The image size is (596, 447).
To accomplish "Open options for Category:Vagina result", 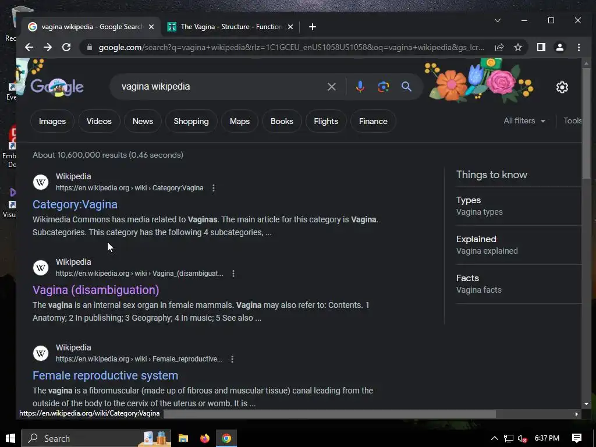I will click(214, 188).
